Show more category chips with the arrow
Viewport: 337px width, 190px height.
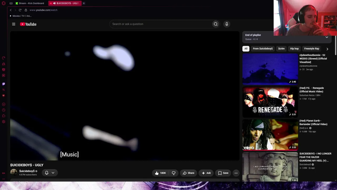(327, 49)
